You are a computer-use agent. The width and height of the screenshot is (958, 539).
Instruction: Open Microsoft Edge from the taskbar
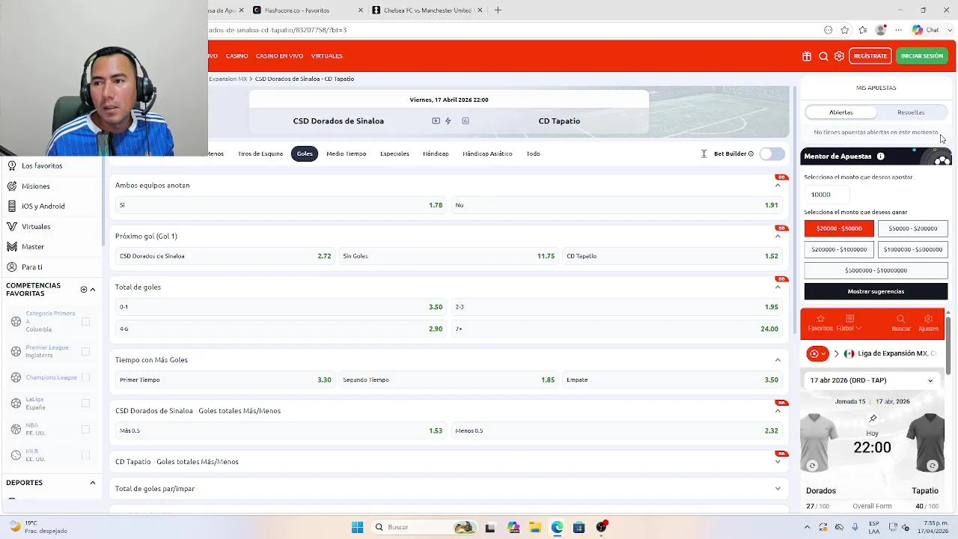tap(557, 527)
